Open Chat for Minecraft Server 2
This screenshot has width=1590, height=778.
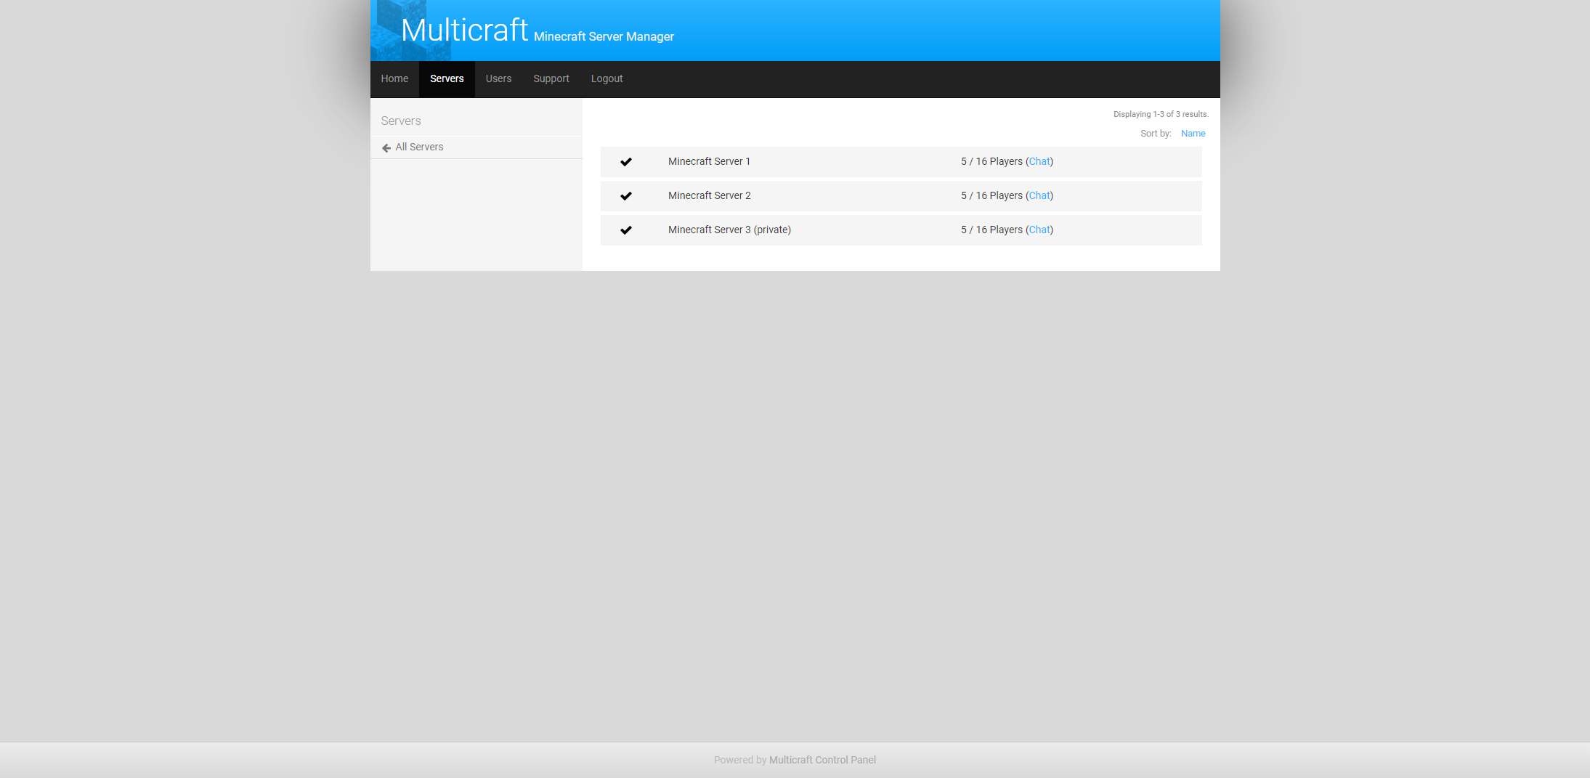(1039, 195)
